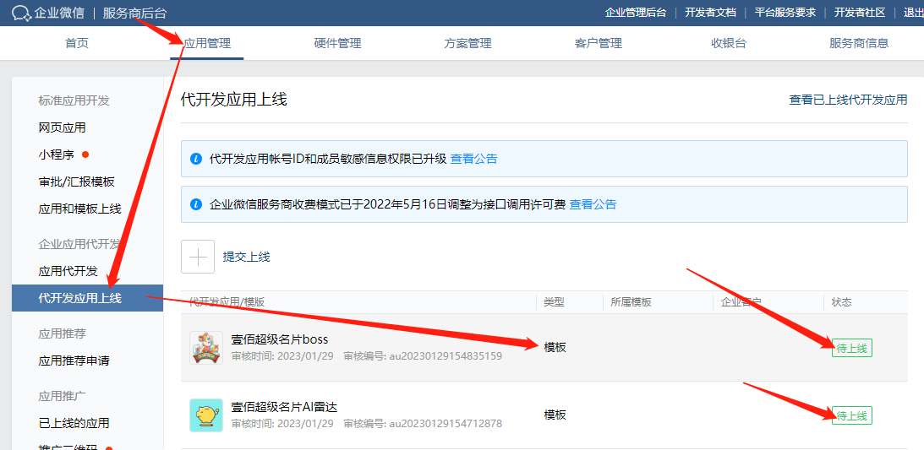Select 网页应用 in the sidebar
Image resolution: width=924 pixels, height=450 pixels.
(x=62, y=127)
